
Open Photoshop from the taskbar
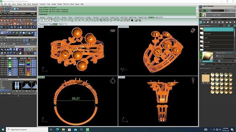click(81, 130)
